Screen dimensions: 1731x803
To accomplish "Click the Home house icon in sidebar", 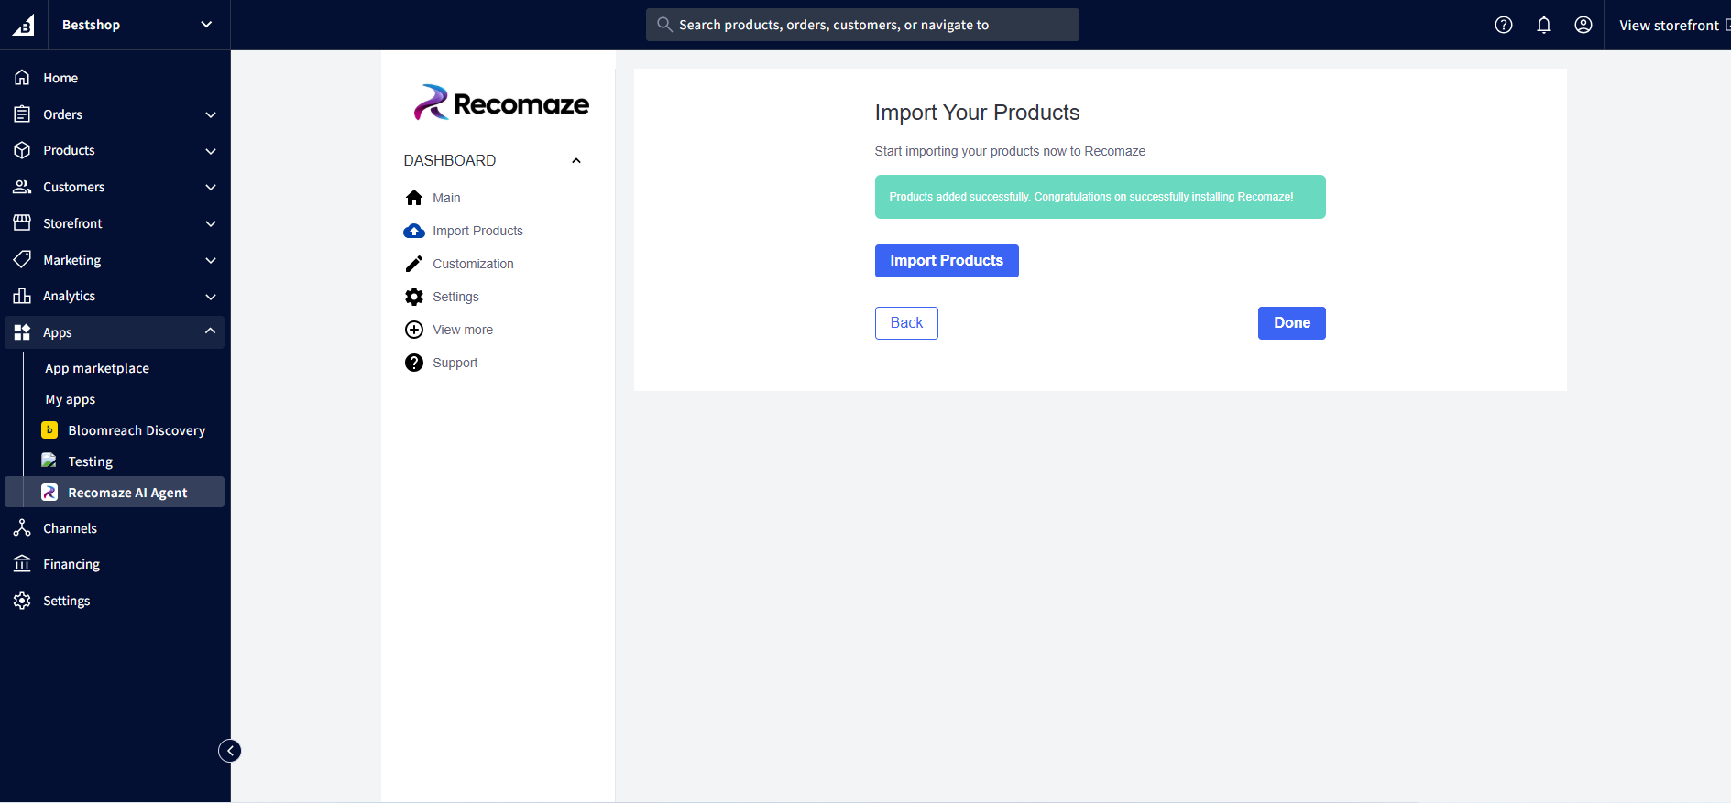I will tap(22, 78).
